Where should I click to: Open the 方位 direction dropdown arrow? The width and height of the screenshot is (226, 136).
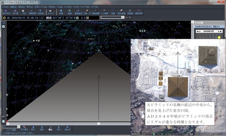26,11
